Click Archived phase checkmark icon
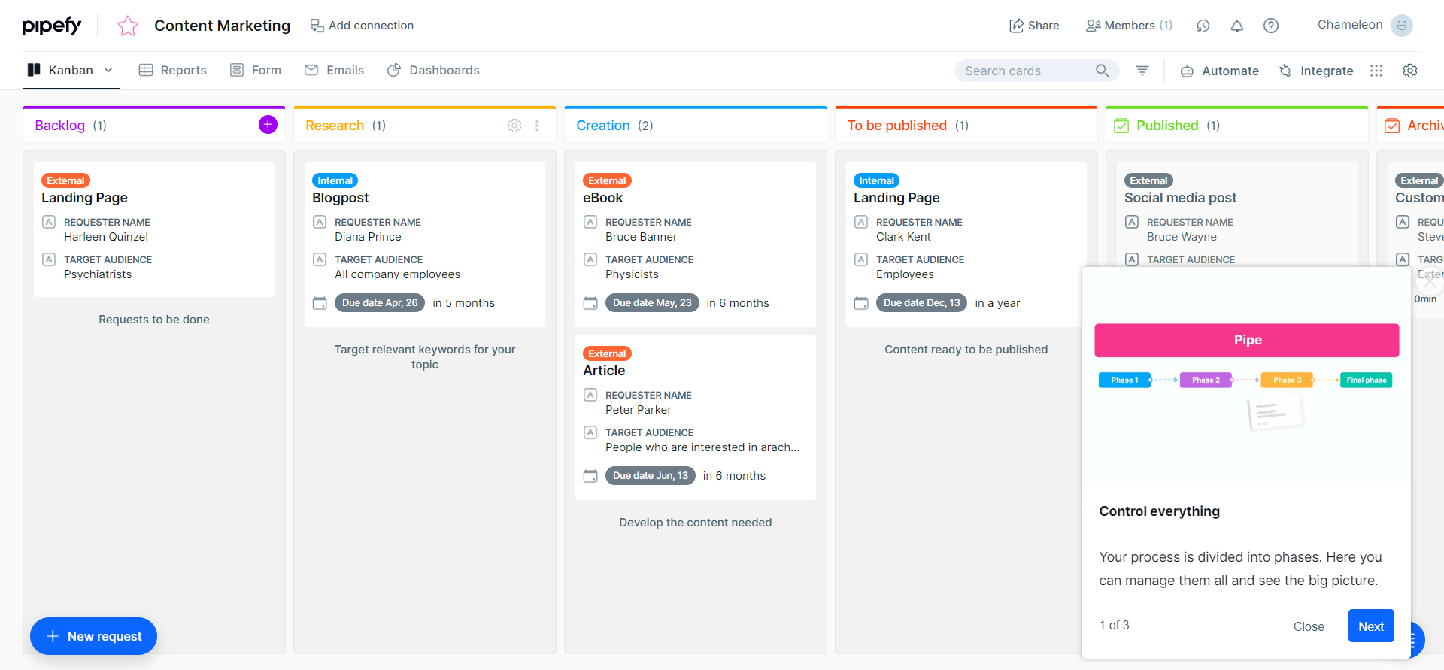Screen dimensions: 1444x670 pyautogui.click(x=1392, y=126)
